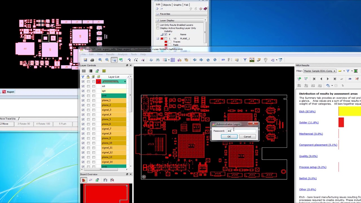This screenshot has height=203, width=361.
Task: Toggle visibility checkbox for plane_1 layer
Action: click(83, 100)
